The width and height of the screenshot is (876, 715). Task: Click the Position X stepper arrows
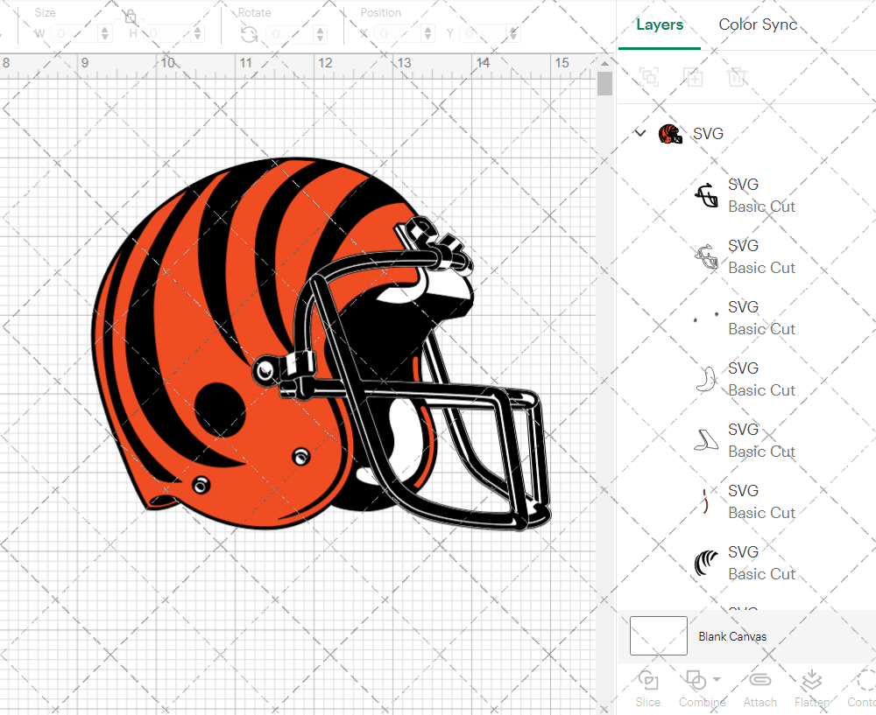pyautogui.click(x=427, y=33)
